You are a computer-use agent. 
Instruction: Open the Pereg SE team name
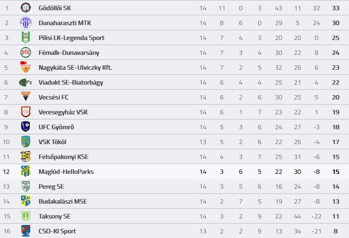(x=52, y=186)
